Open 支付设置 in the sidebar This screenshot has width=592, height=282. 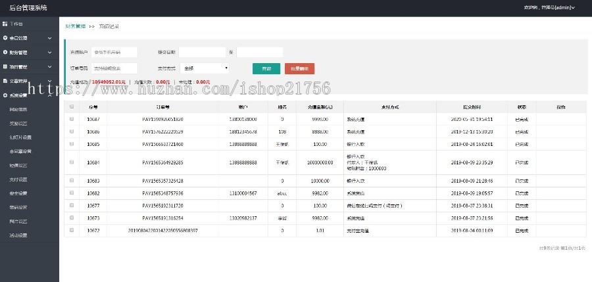pyautogui.click(x=18, y=179)
